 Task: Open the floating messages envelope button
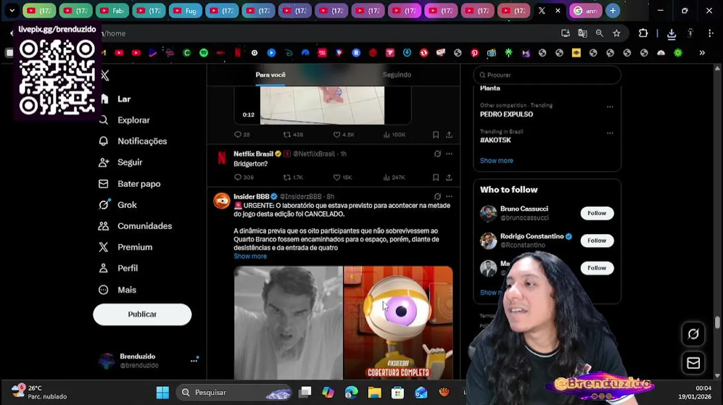tap(693, 363)
